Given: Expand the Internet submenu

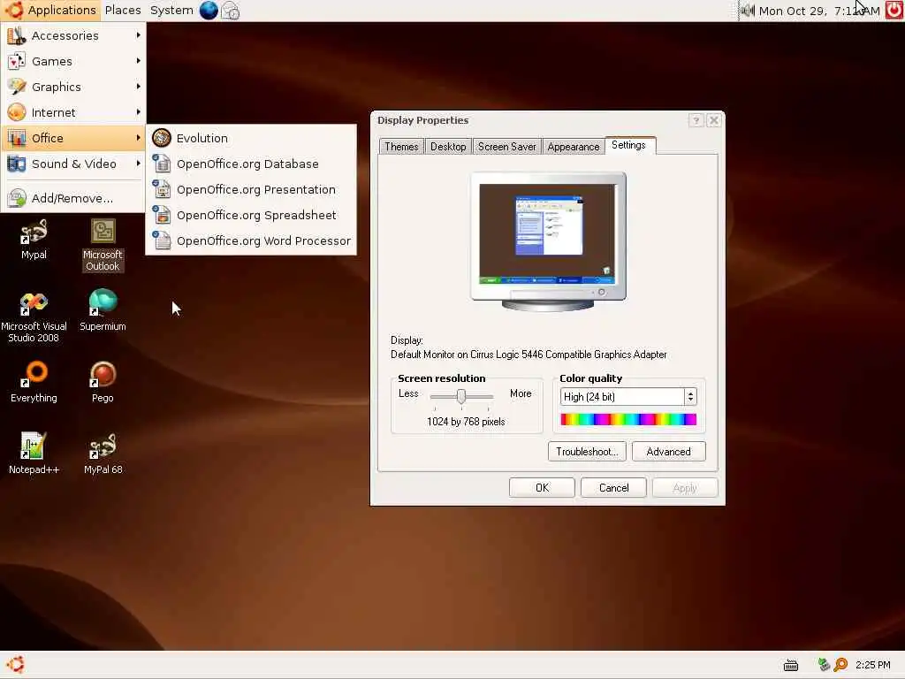Looking at the screenshot, I should click(73, 112).
